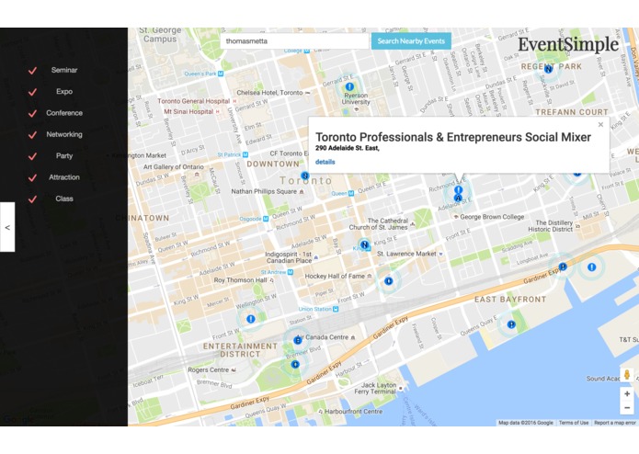Collapse the sidebar with the arrow tab
The height and width of the screenshot is (454, 639).
click(7, 227)
